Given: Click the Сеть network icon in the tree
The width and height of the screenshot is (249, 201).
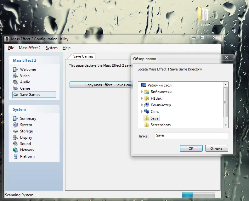Looking at the screenshot, I should tap(147, 111).
